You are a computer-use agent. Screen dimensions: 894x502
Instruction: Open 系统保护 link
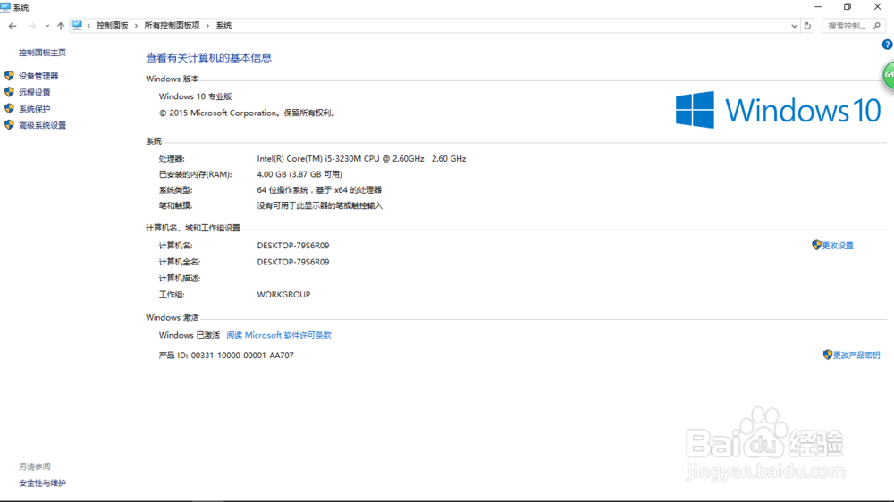tap(34, 109)
